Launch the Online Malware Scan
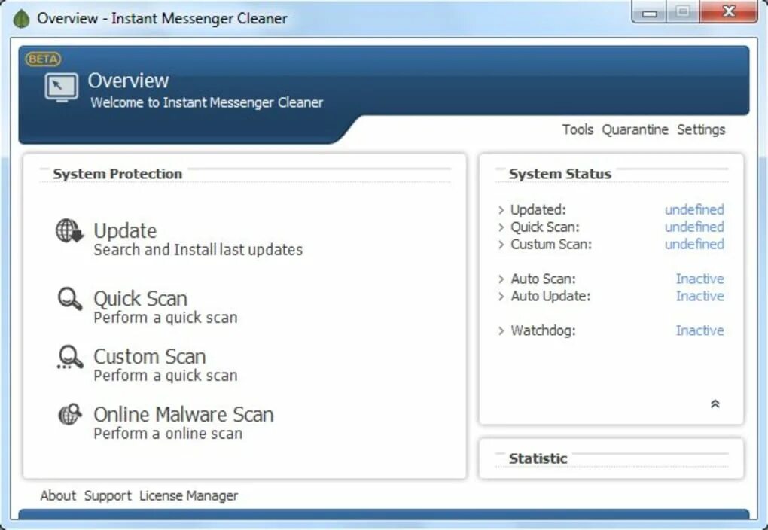 [x=183, y=414]
